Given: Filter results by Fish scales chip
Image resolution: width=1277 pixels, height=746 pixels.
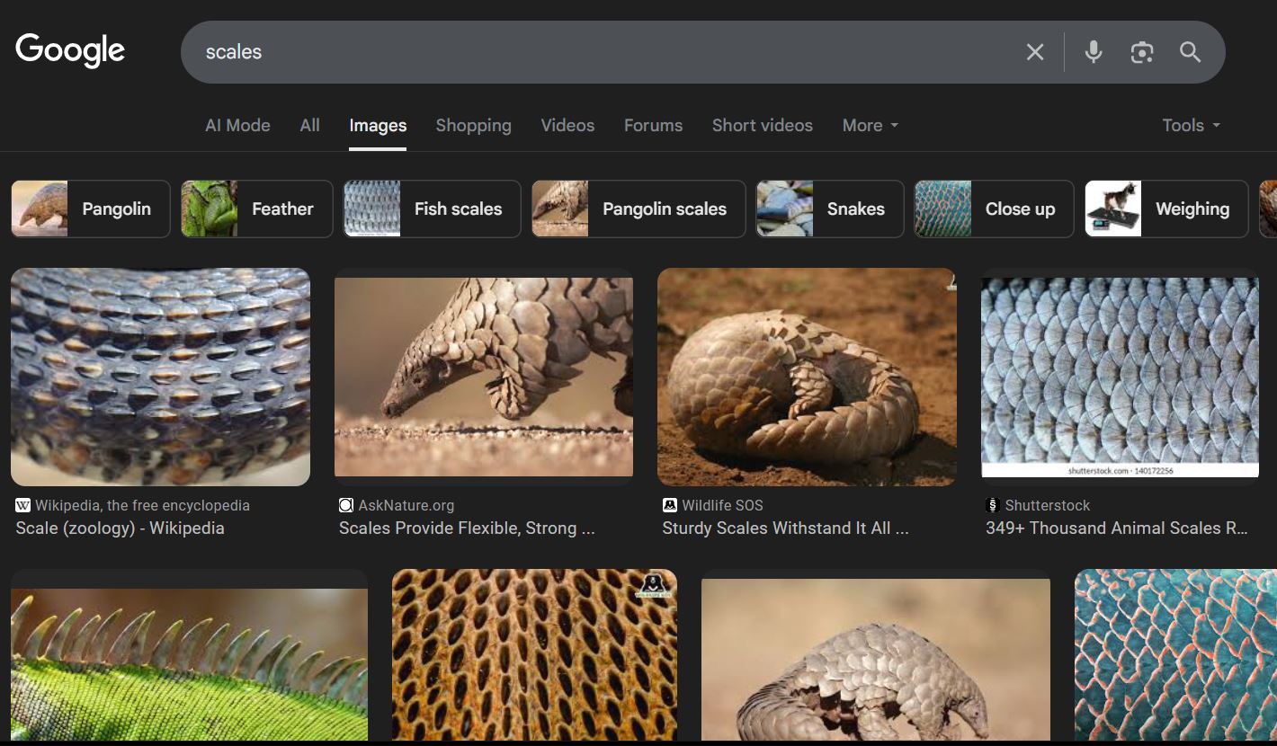Looking at the screenshot, I should pyautogui.click(x=432, y=209).
